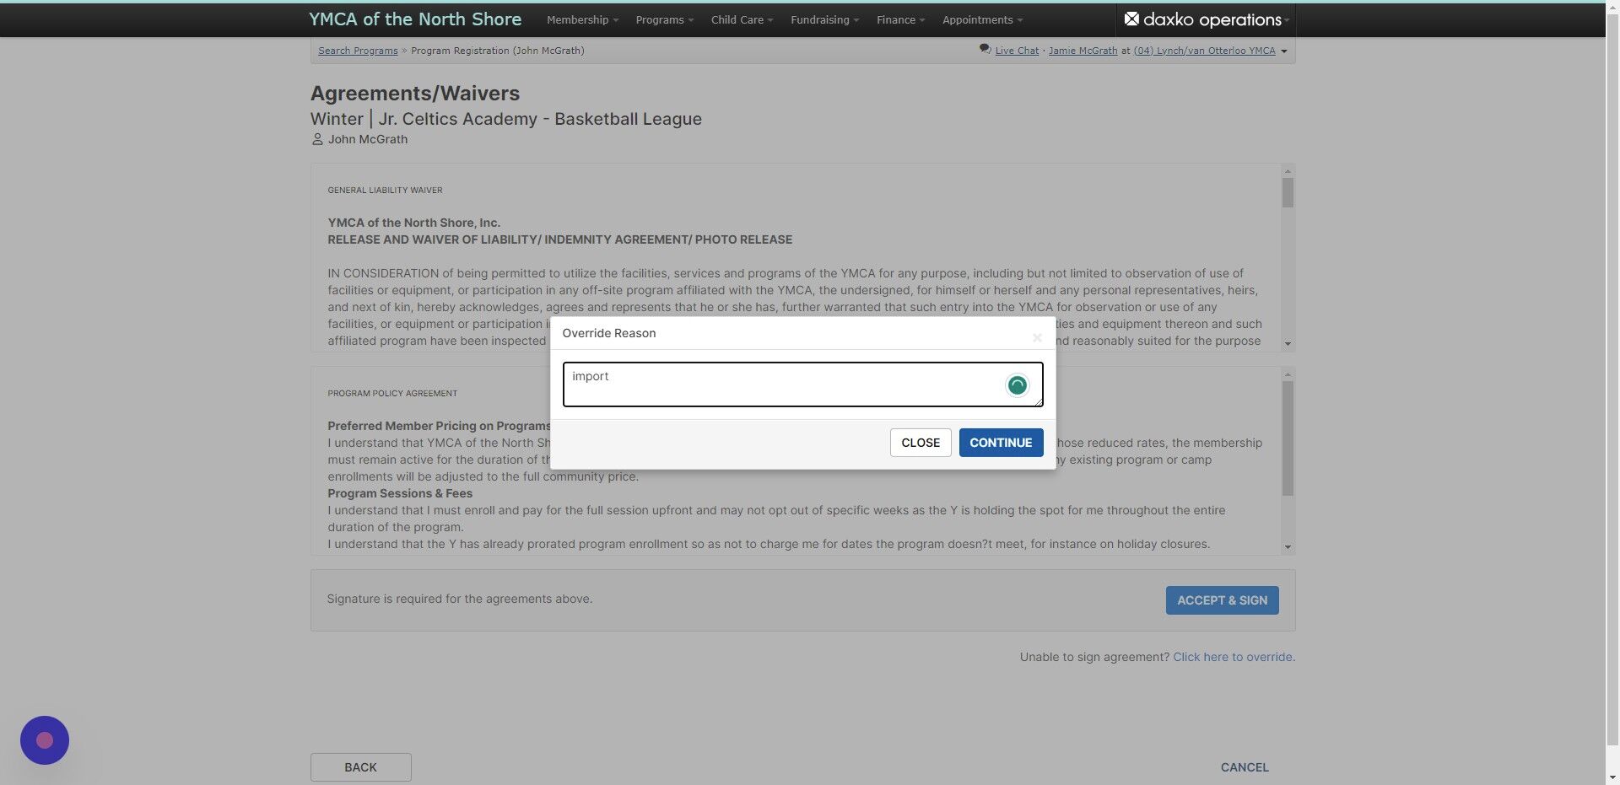The image size is (1620, 785).
Task: Click the (04) Lynch/van Otterloo YMCA link
Action: tap(1204, 51)
